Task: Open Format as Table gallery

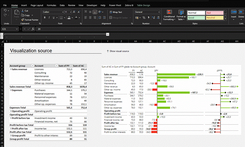Action: tap(181, 15)
